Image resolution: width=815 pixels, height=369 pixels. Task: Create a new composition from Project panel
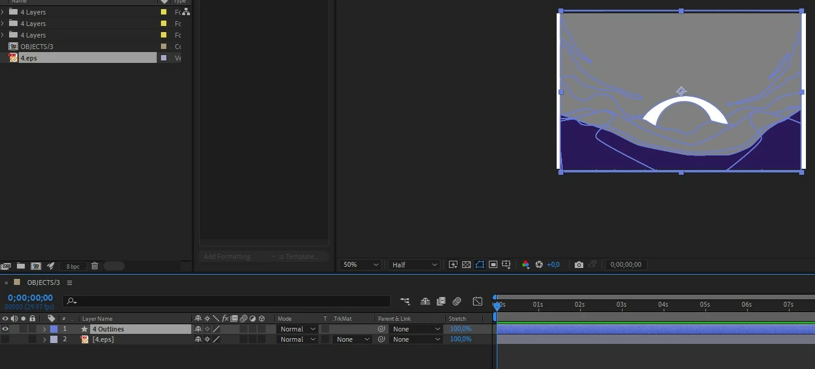coord(36,266)
